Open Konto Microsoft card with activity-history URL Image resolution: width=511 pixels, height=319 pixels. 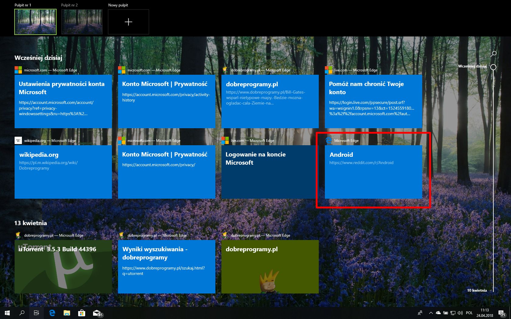167,101
